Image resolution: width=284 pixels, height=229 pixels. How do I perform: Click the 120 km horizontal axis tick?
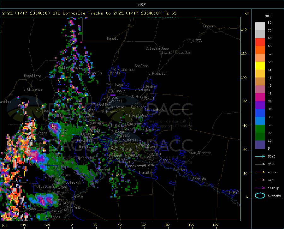point(215,225)
